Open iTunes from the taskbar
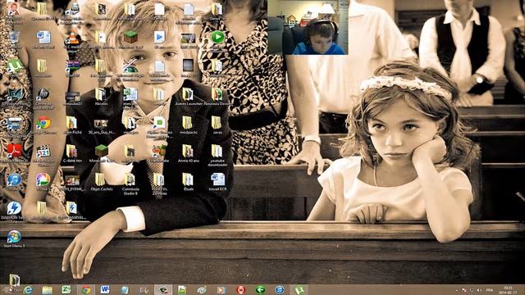The height and width of the screenshot is (295, 525). tap(280, 290)
